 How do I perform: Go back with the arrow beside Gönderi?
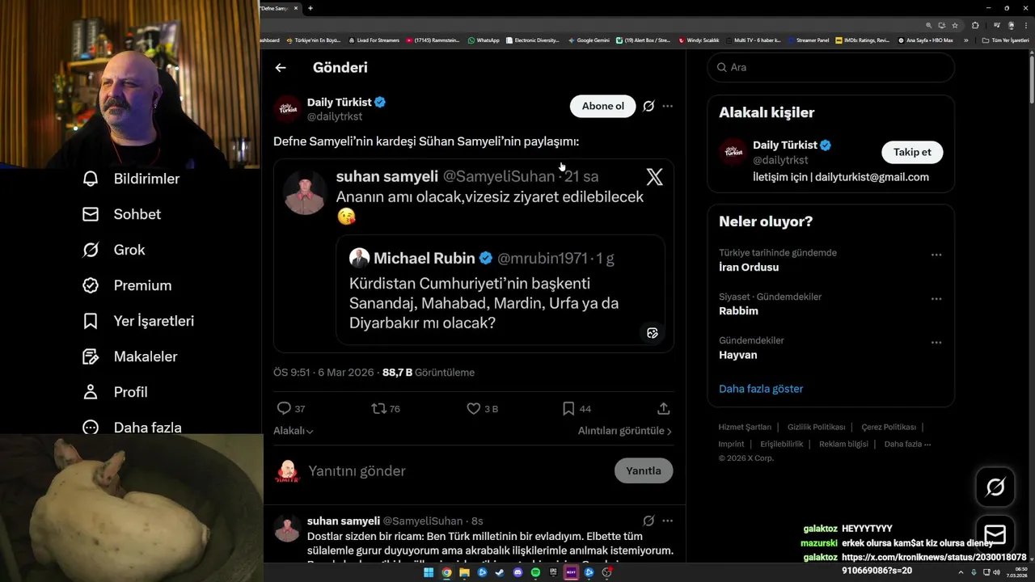tap(281, 68)
